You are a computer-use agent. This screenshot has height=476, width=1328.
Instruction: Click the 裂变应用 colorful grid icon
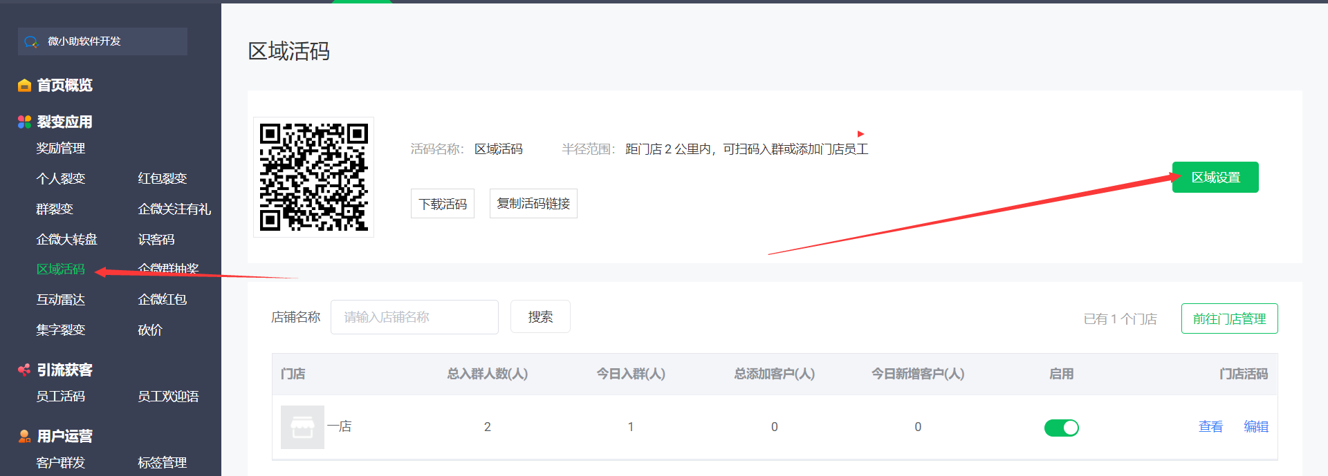24,122
